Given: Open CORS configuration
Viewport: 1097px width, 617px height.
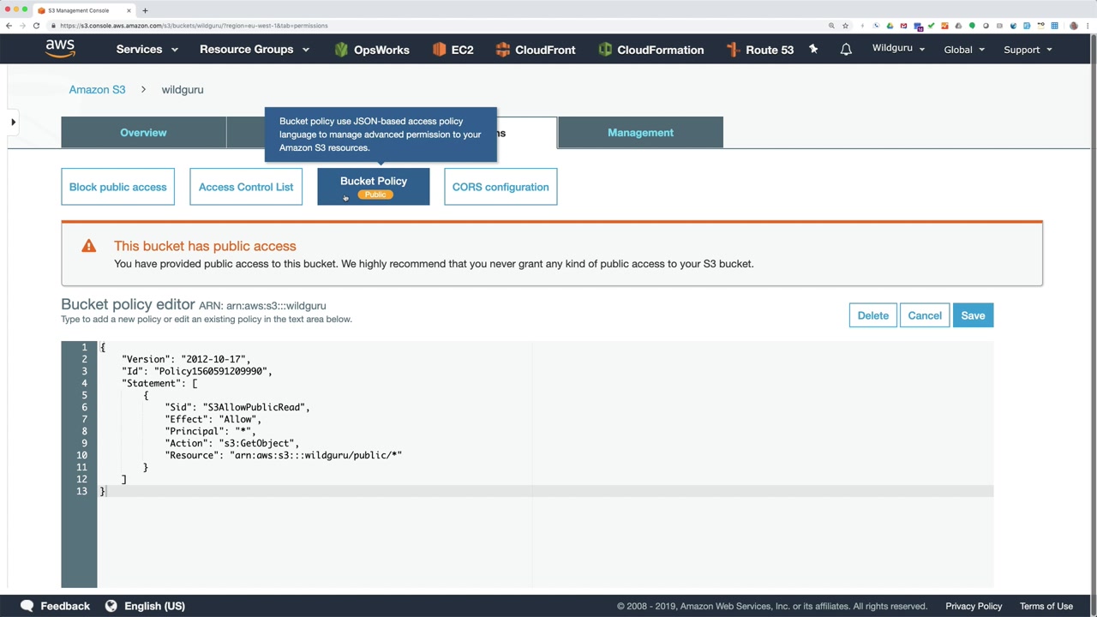Looking at the screenshot, I should 501,187.
